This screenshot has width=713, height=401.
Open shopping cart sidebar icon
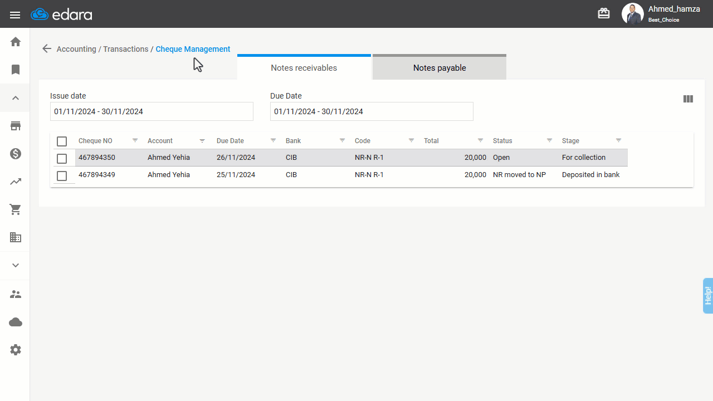(x=16, y=209)
